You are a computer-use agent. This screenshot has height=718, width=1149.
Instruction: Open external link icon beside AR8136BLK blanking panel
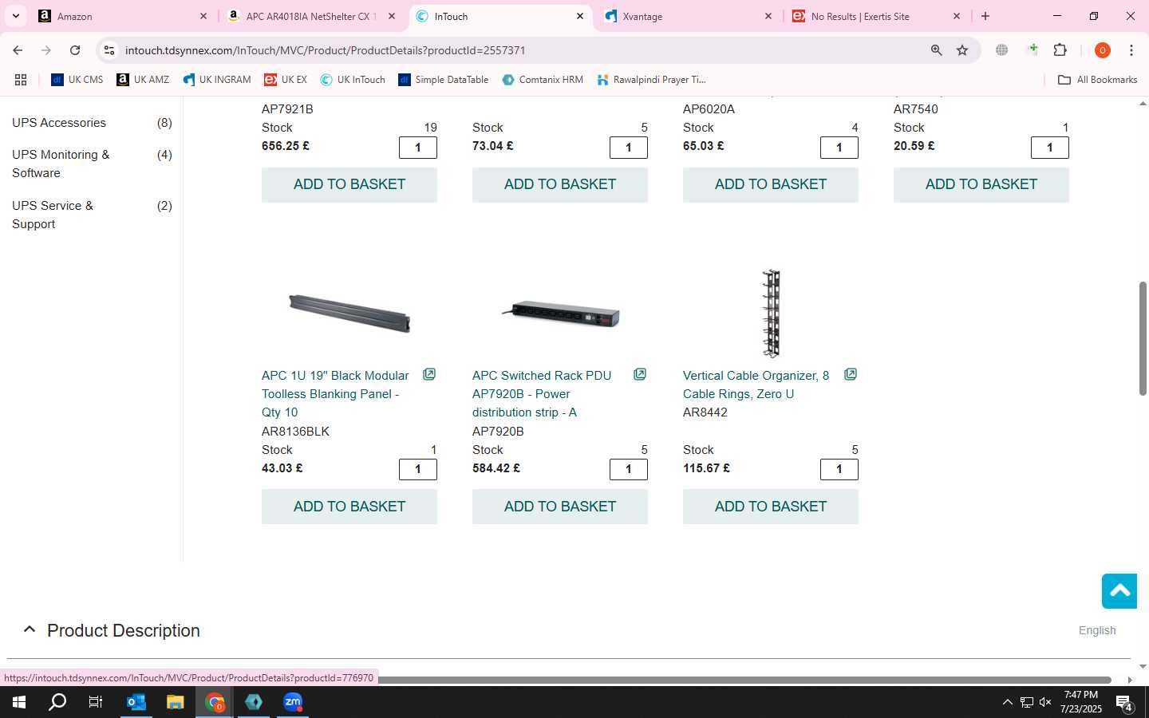tap(429, 374)
